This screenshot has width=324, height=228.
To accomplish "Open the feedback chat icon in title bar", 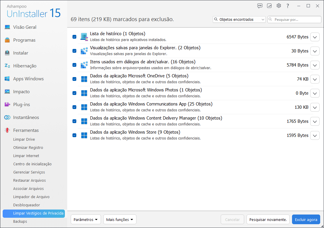I will (260, 6).
